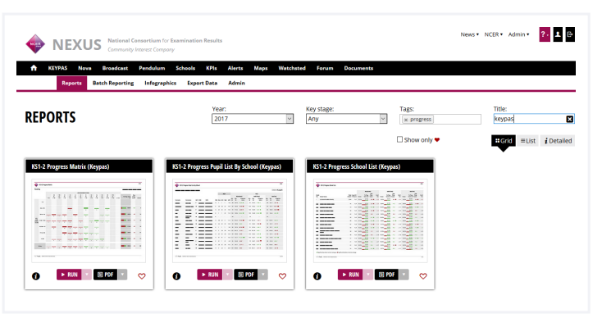Switch to List view
Image resolution: width=602 pixels, height=327 pixels.
tap(528, 141)
